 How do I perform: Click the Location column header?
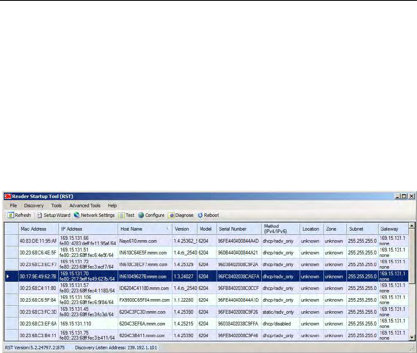point(312,229)
